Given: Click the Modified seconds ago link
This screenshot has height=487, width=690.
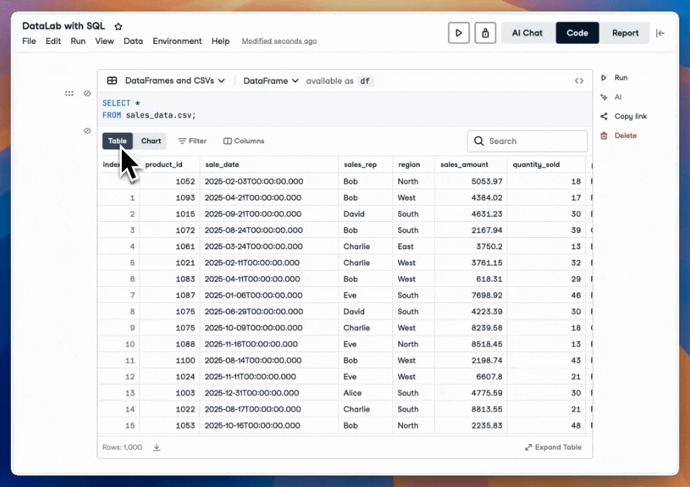Looking at the screenshot, I should [x=279, y=41].
